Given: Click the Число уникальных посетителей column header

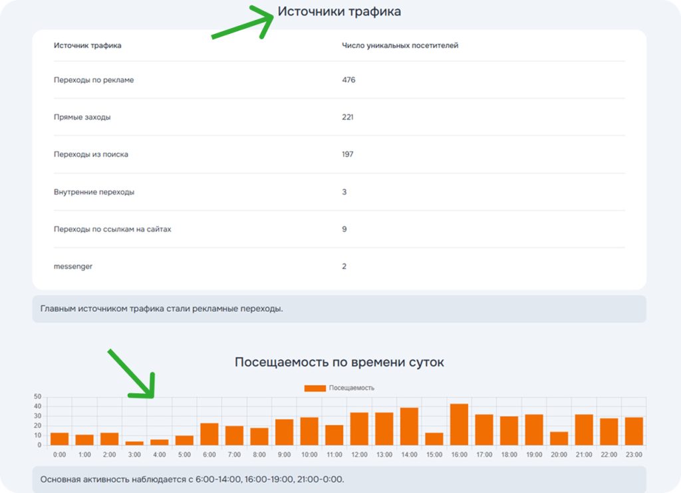Looking at the screenshot, I should [x=400, y=45].
